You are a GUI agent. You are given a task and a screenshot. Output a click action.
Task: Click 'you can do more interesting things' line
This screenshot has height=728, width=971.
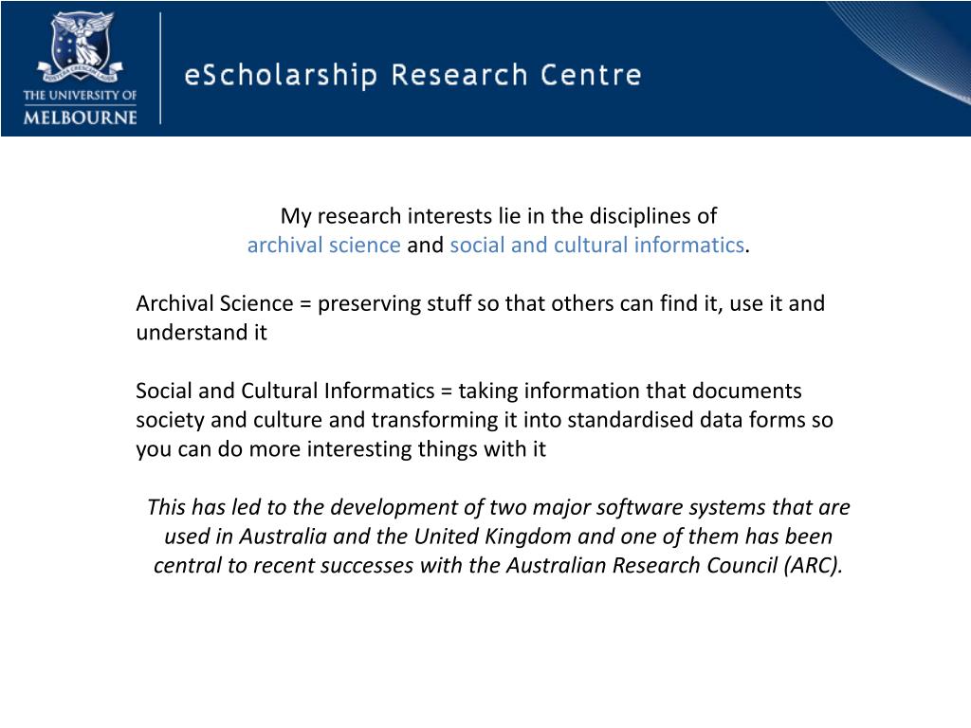click(340, 449)
